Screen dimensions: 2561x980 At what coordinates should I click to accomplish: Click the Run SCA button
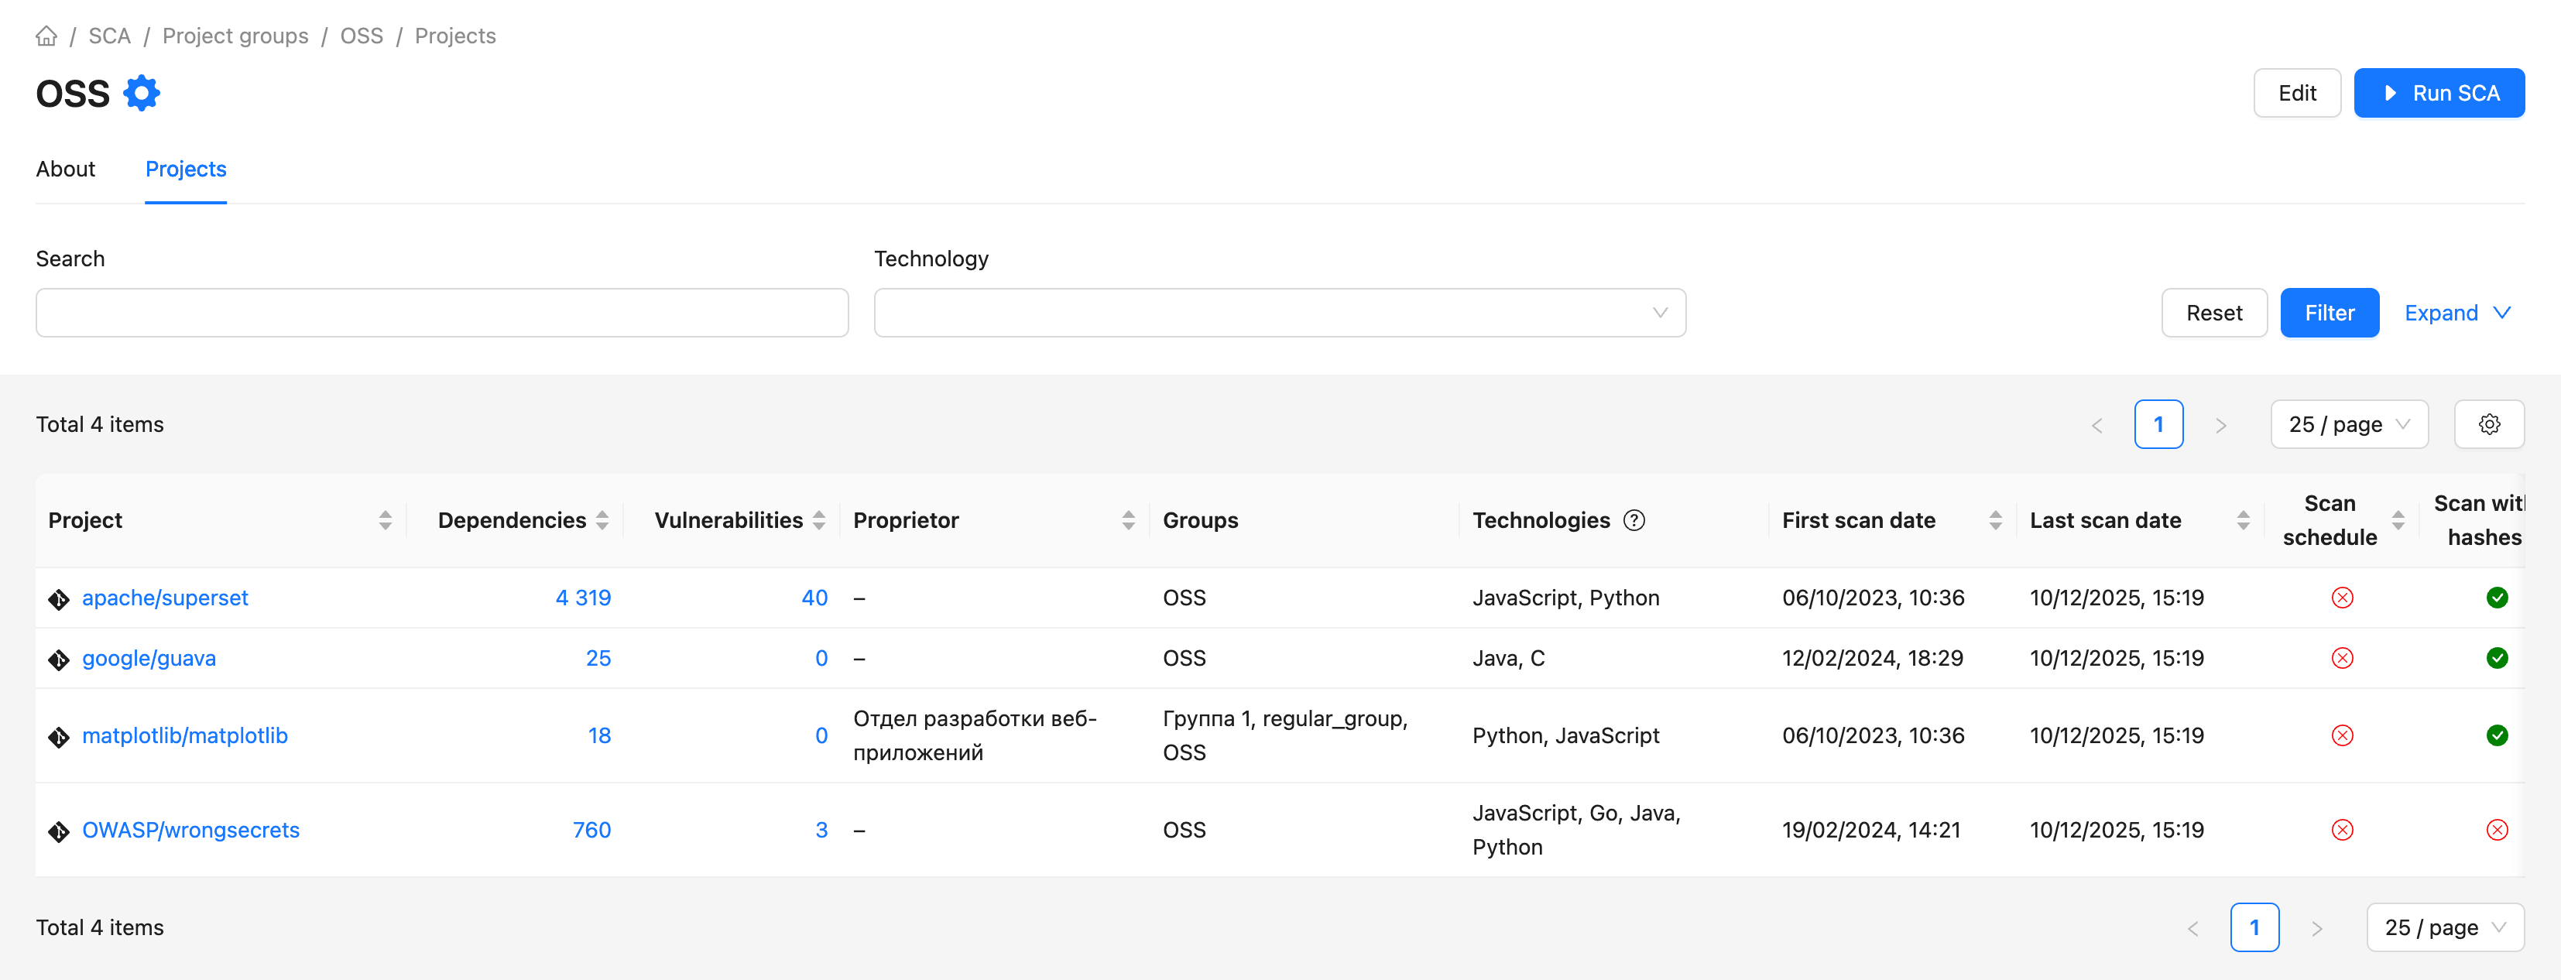click(x=2438, y=94)
